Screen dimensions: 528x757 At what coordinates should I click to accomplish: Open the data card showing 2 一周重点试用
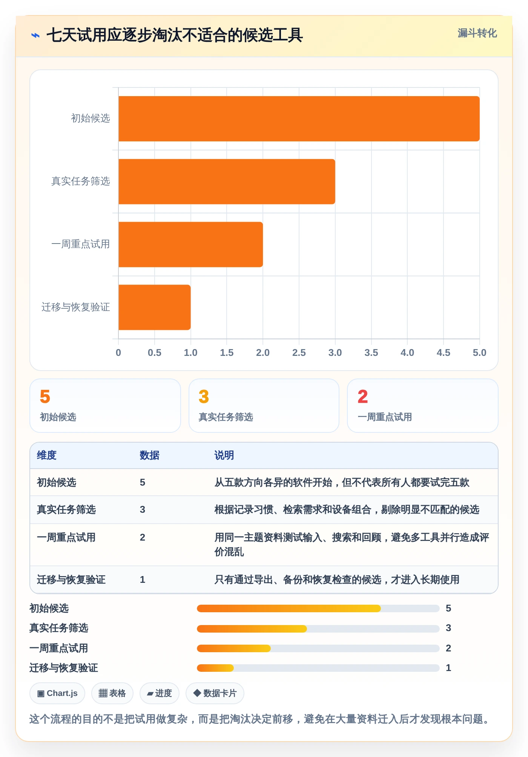(x=423, y=406)
